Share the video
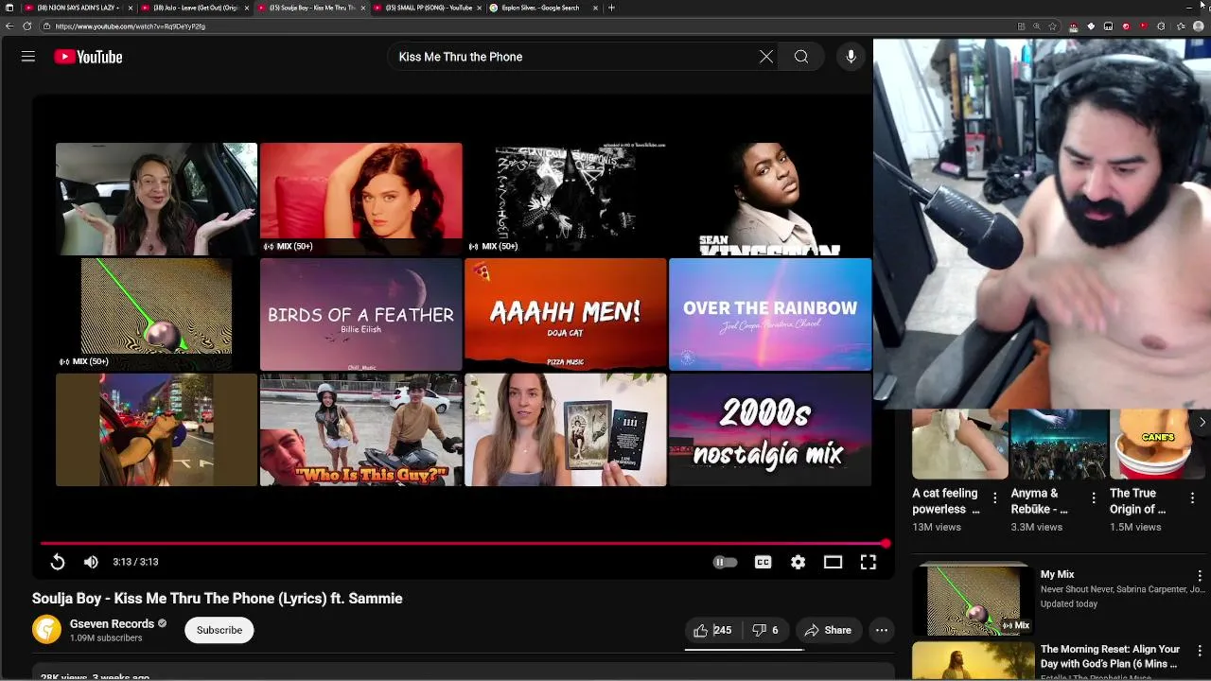 (x=828, y=630)
